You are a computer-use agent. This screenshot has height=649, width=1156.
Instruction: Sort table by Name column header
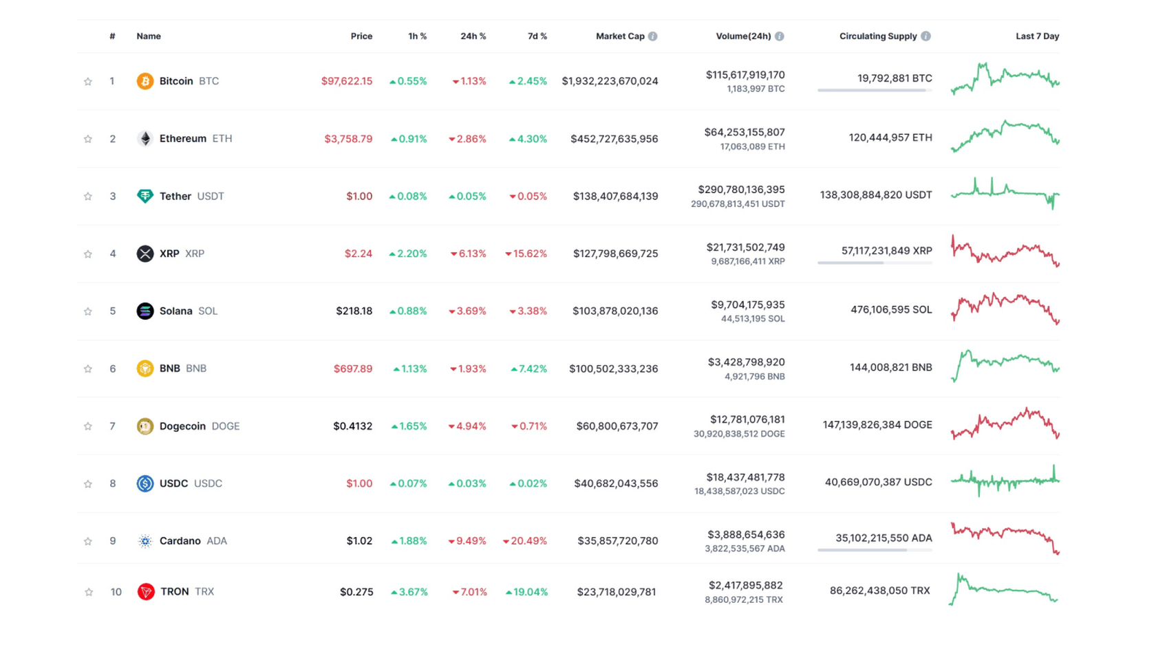point(149,36)
